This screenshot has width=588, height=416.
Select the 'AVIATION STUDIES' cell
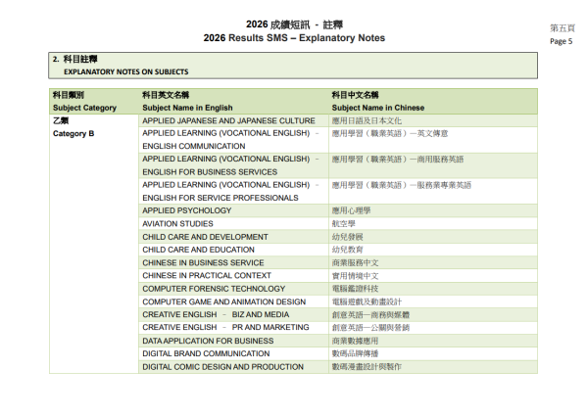coord(233,223)
